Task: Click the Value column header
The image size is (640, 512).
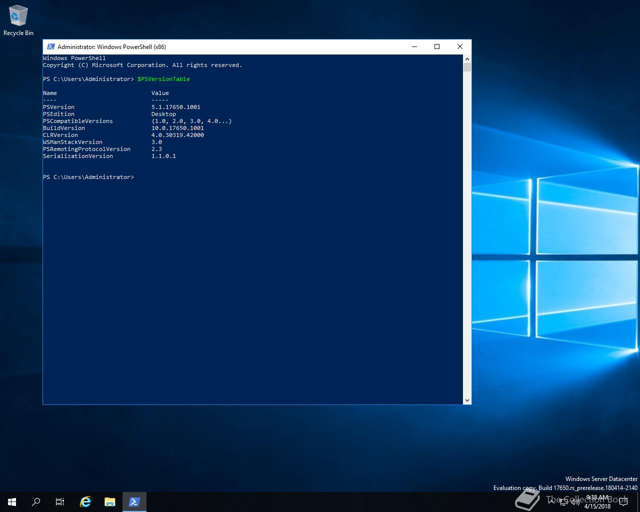Action: coord(160,93)
